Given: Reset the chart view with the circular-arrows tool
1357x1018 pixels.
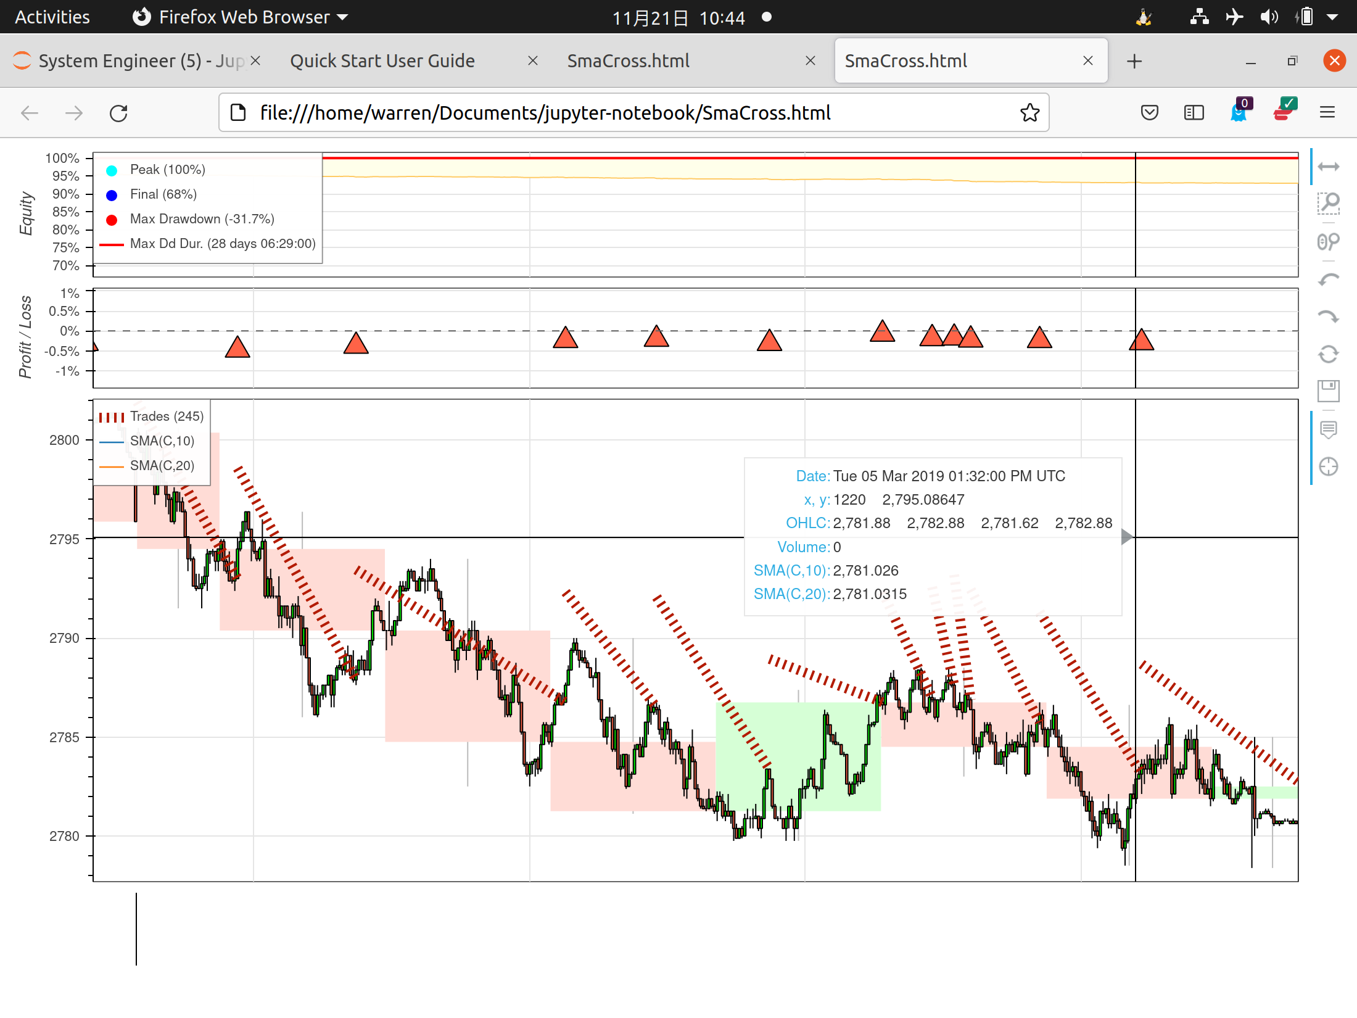Looking at the screenshot, I should pos(1328,354).
